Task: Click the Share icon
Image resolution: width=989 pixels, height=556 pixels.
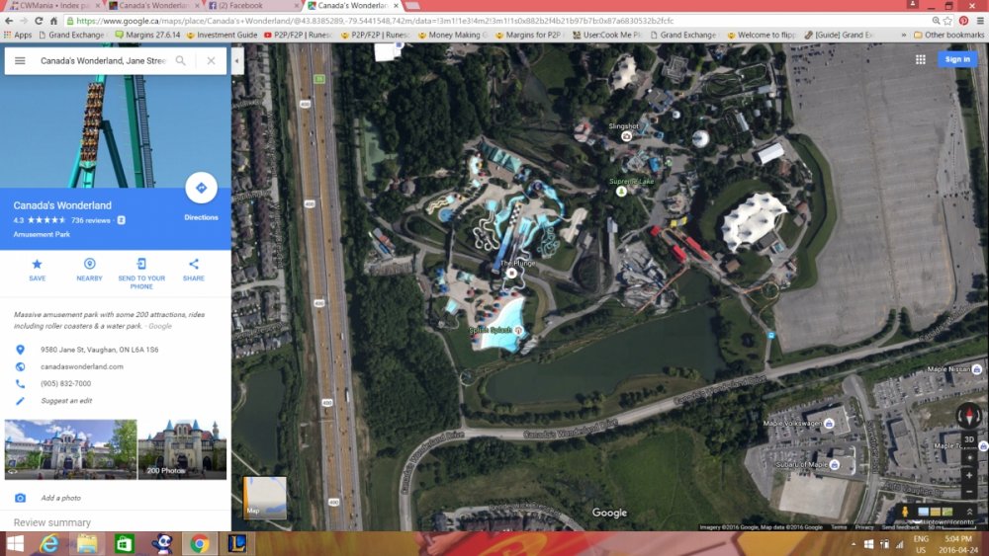Action: click(194, 264)
